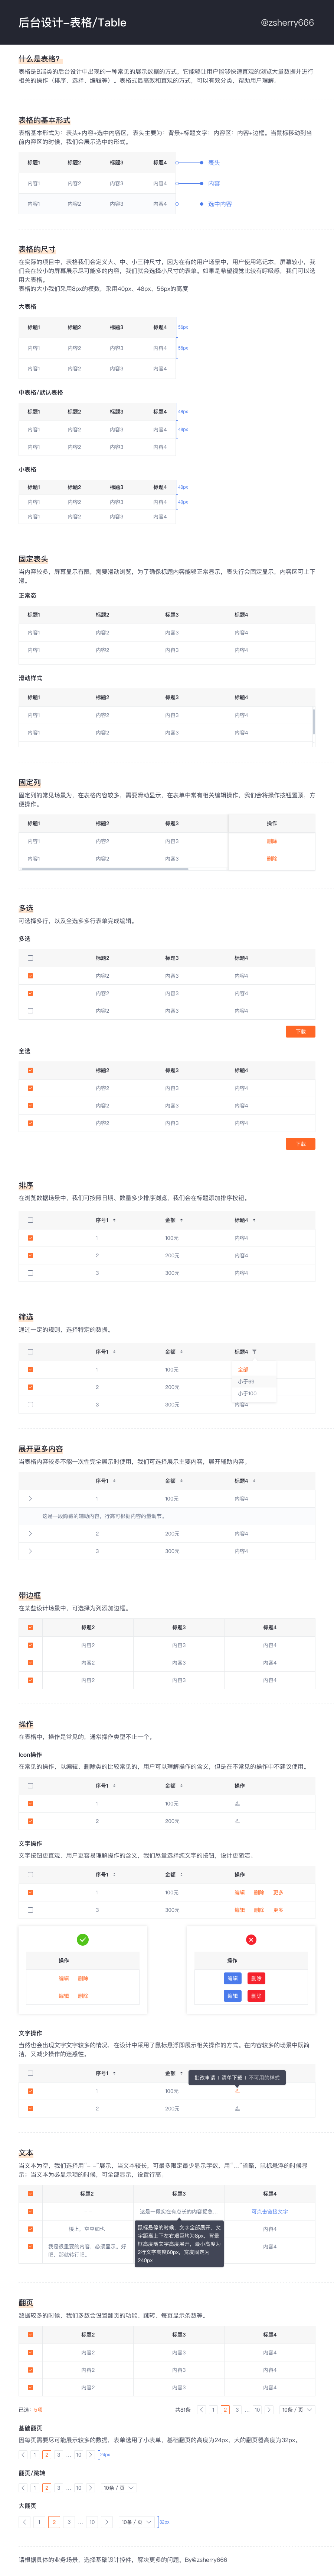The width and height of the screenshot is (334, 2576).
Task: Expand row 1 chevron in 展开更多内容 table
Action: (31, 1499)
